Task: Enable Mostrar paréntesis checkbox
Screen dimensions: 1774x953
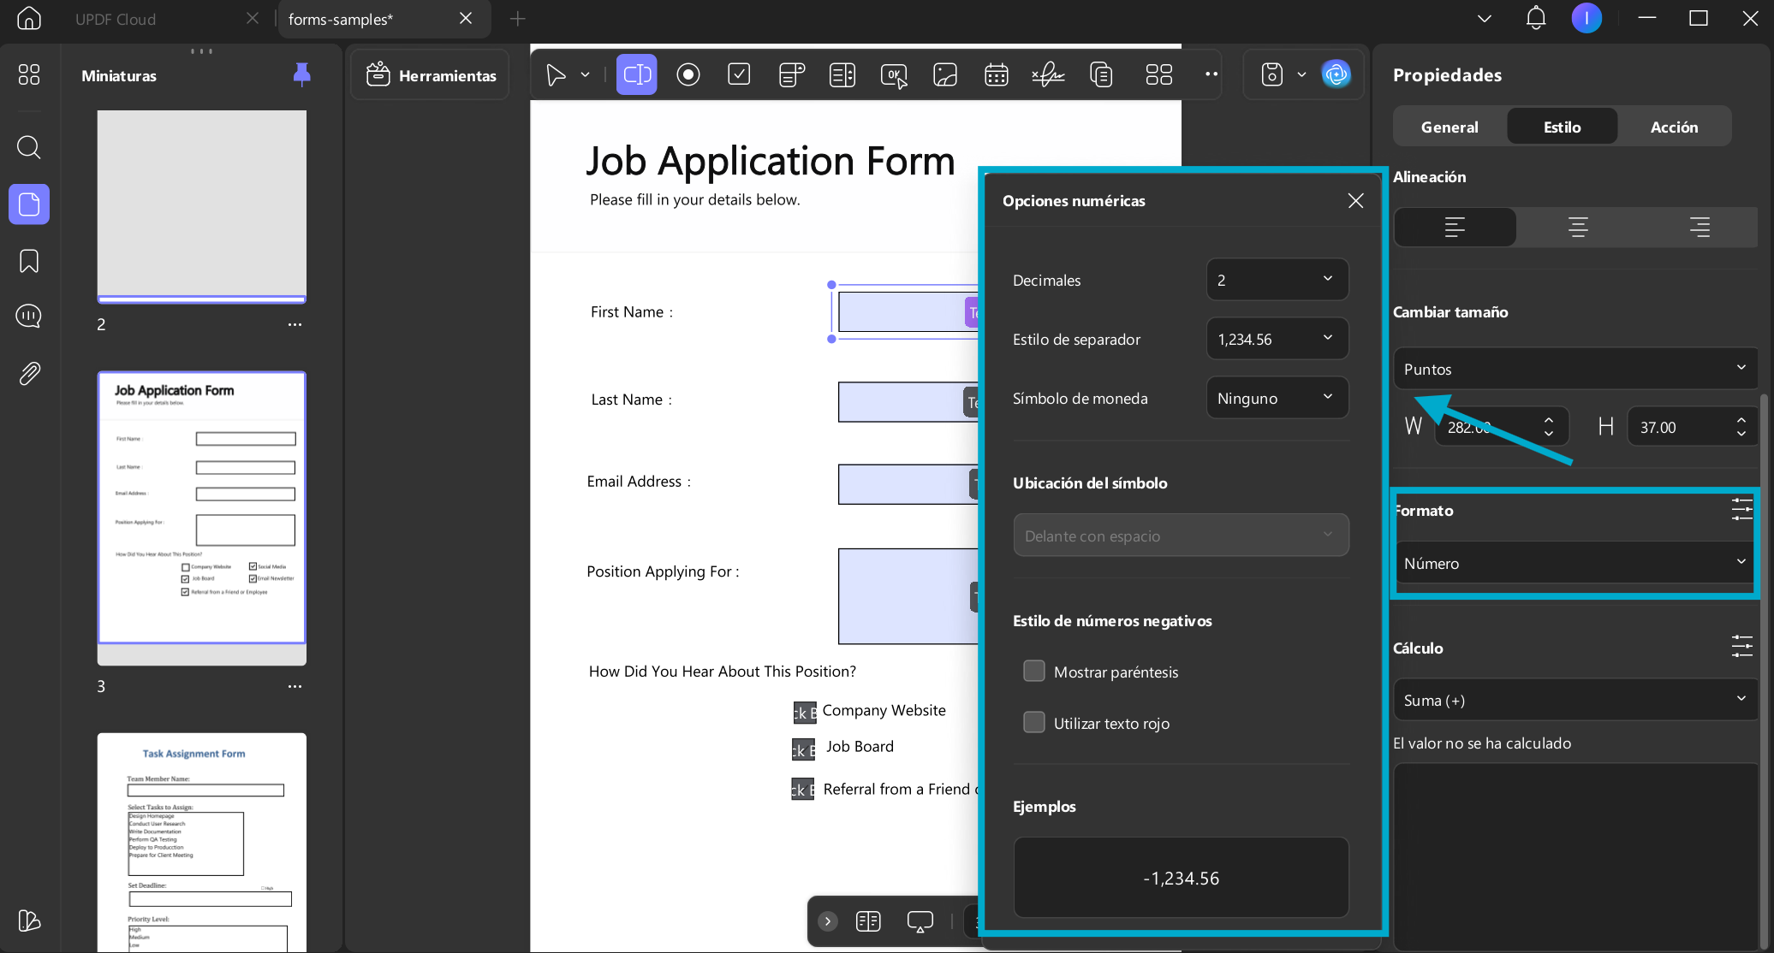Action: pos(1034,672)
